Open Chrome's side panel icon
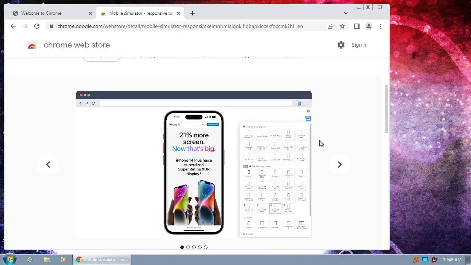The image size is (471, 265). [357, 26]
